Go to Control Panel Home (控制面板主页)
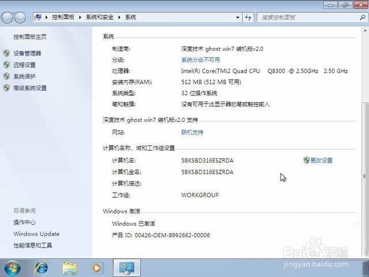 coord(30,37)
